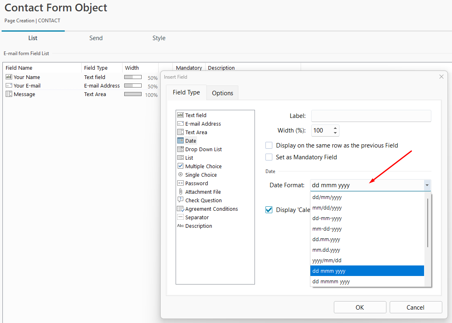Click the E-mail Address field type icon
This screenshot has width=452, height=323.
pos(180,124)
